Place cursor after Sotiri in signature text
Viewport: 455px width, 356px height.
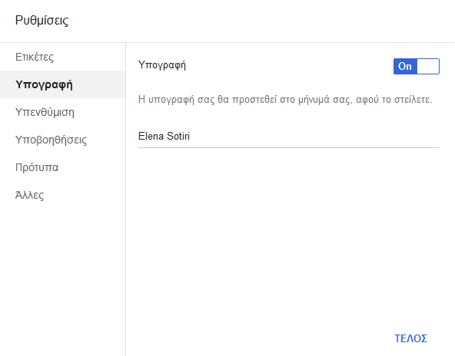(x=191, y=136)
